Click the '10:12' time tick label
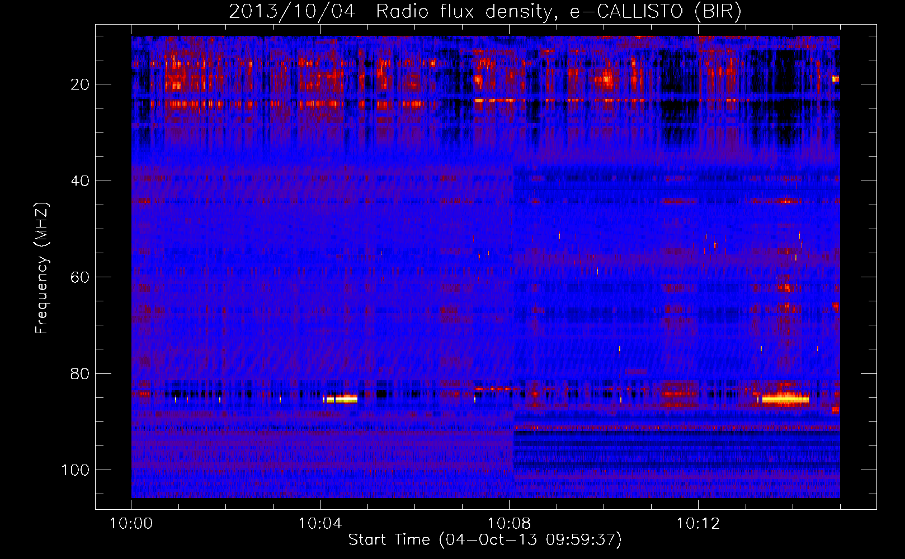This screenshot has height=559, width=905. click(698, 524)
